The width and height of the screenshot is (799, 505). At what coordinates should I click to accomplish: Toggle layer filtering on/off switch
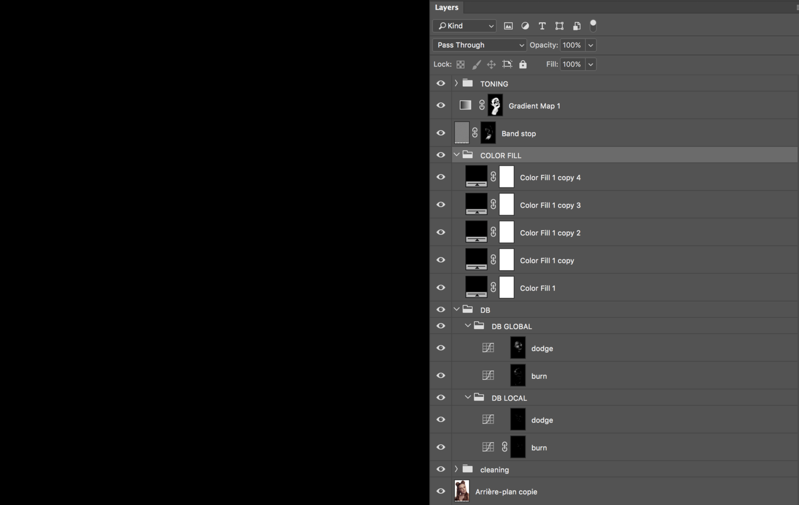tap(593, 26)
